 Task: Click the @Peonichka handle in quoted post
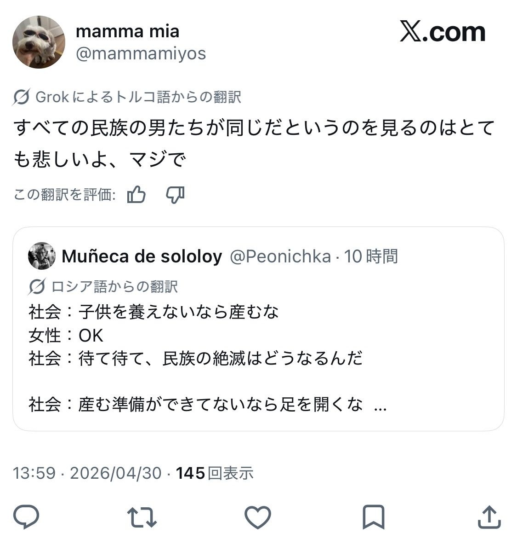(280, 256)
